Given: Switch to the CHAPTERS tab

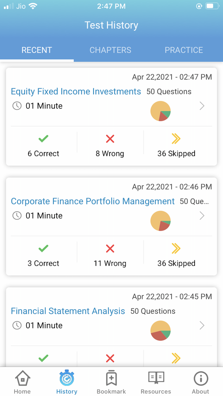Looking at the screenshot, I should click(110, 50).
